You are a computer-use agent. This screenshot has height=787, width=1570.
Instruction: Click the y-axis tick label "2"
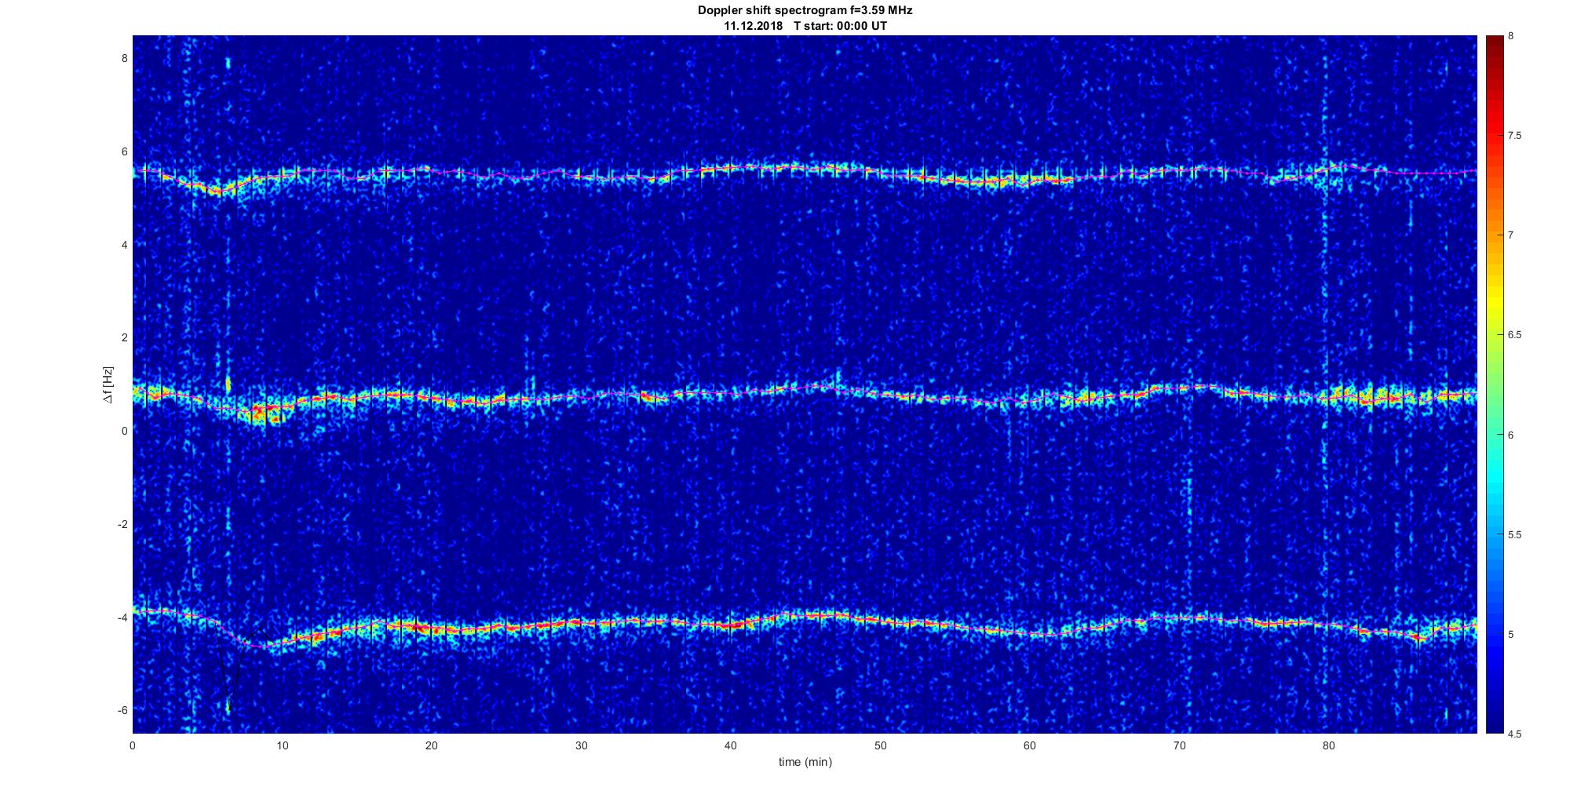pyautogui.click(x=124, y=337)
